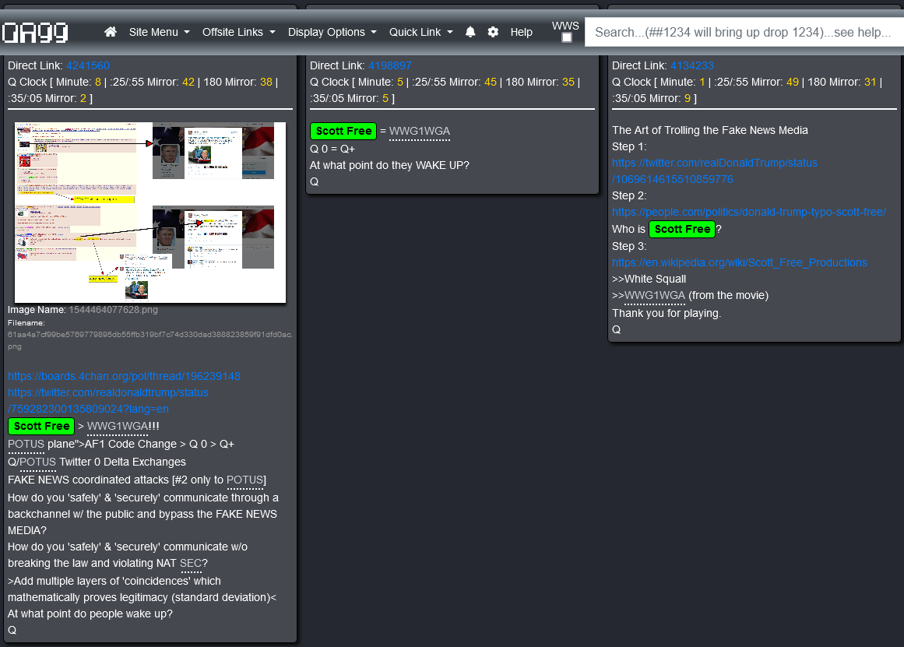Viewport: 904px width, 647px height.
Task: Click POTUS abbreviation before 'plane'
Action: click(26, 445)
